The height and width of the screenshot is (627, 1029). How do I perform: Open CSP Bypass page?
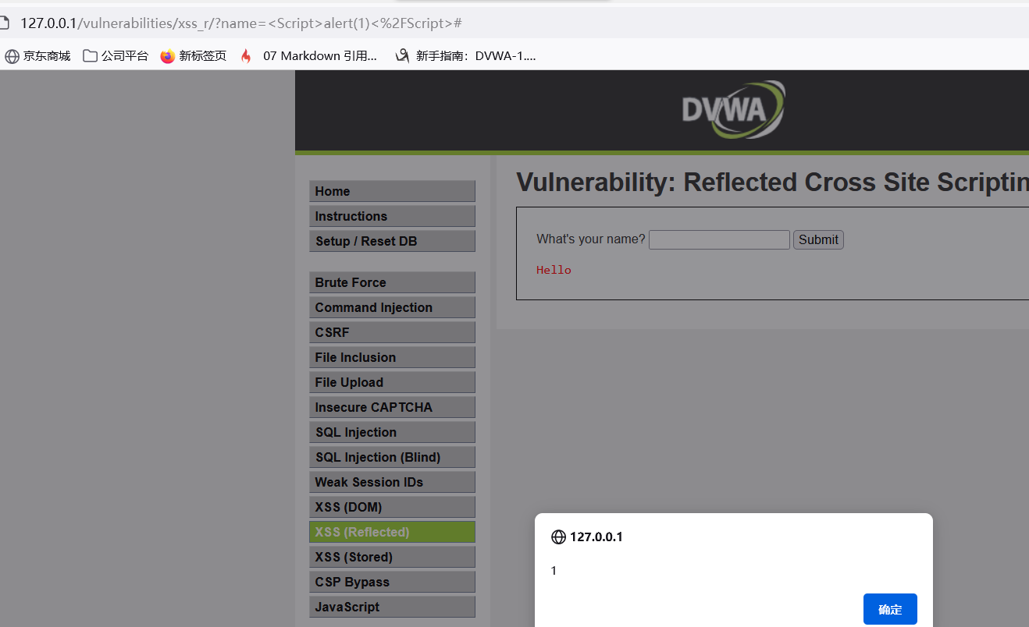pyautogui.click(x=392, y=582)
